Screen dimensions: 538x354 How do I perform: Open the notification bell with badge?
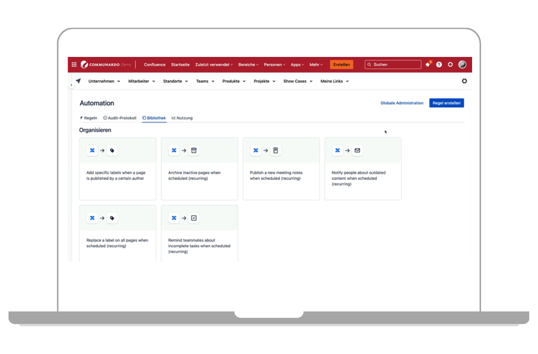(428, 65)
